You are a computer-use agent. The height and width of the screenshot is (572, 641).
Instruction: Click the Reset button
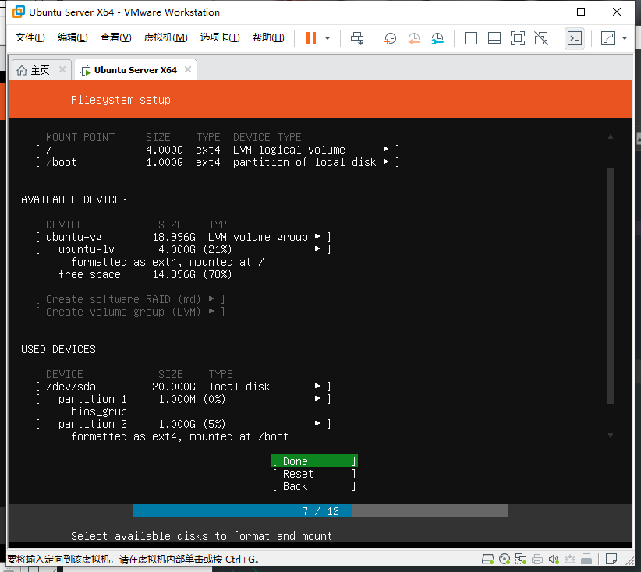point(314,474)
